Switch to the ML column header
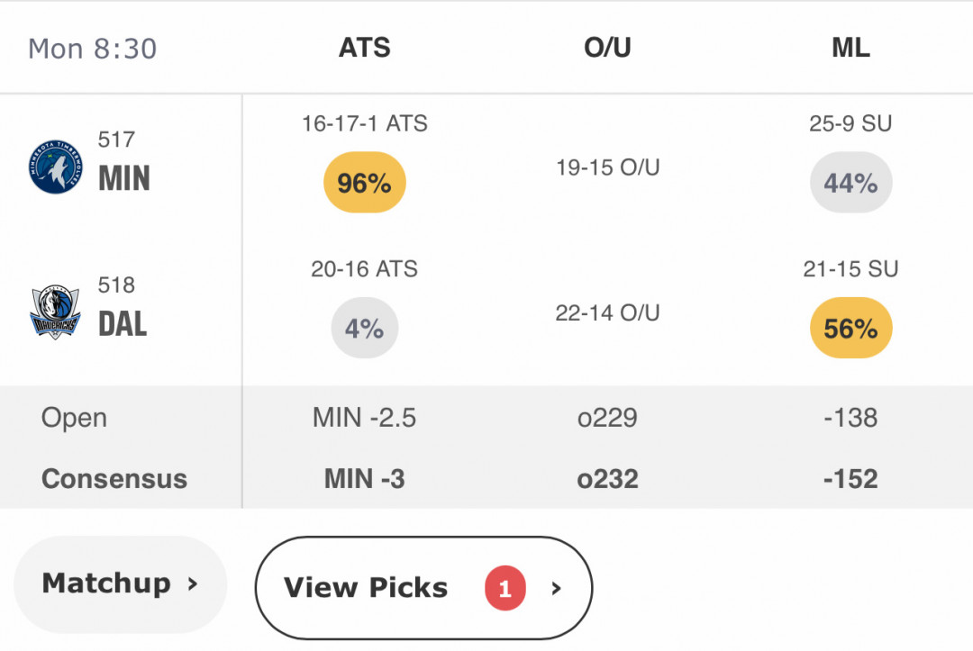Image resolution: width=973 pixels, height=651 pixels. [850, 48]
